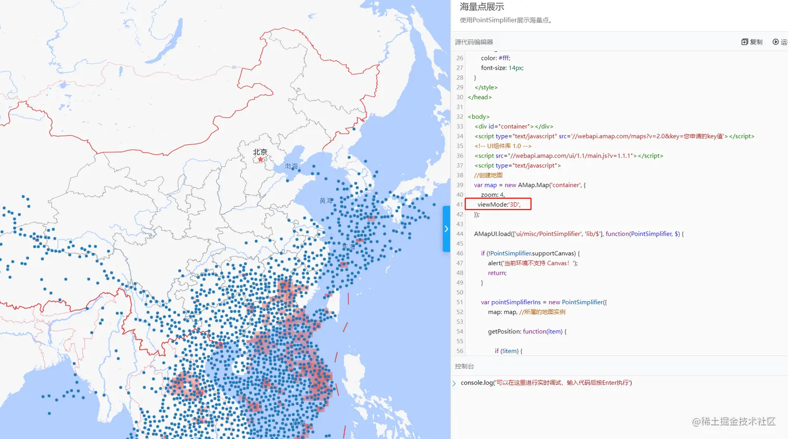The image size is (788, 439).
Task: Click the 控制台 console header
Action: click(464, 366)
